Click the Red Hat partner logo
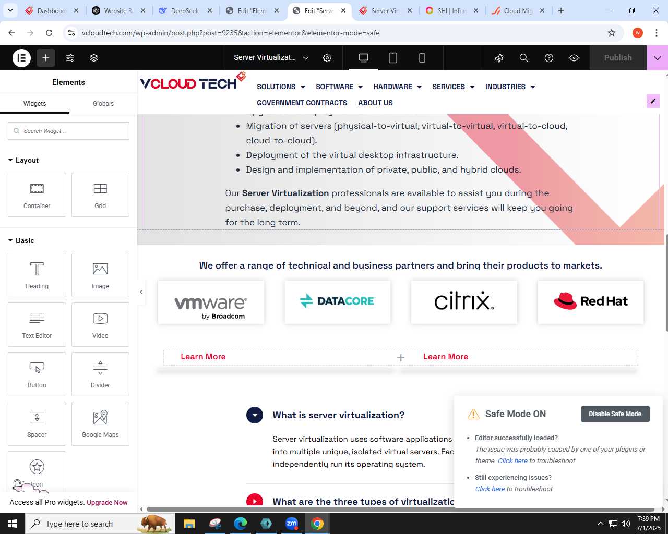 [x=591, y=302]
